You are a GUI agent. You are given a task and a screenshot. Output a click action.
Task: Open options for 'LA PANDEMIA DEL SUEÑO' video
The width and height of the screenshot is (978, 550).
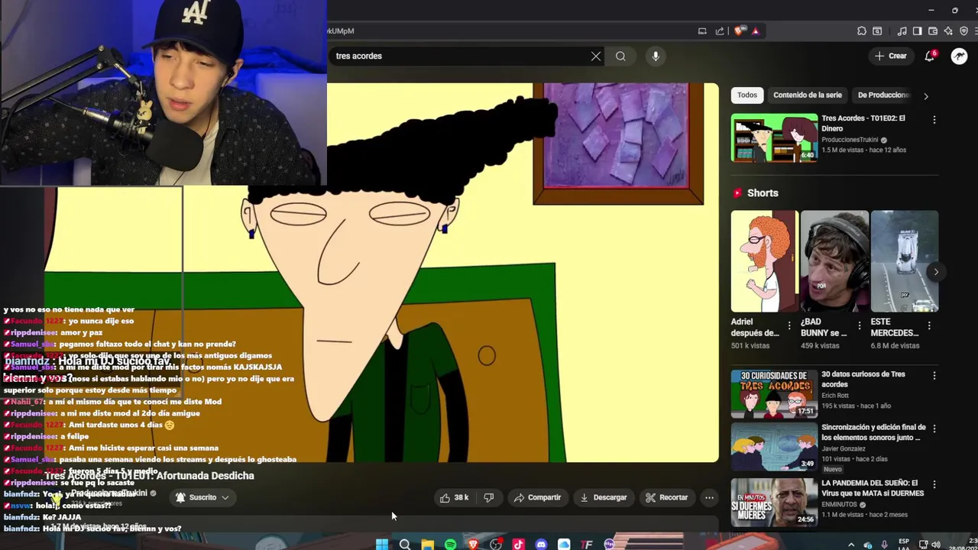tap(934, 484)
